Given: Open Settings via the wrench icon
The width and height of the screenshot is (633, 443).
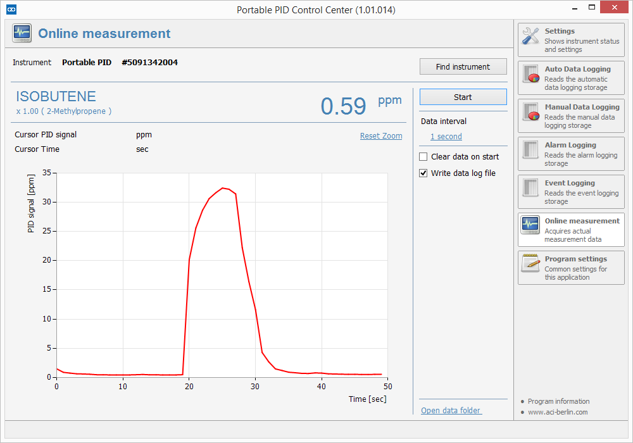Looking at the screenshot, I should (530, 37).
